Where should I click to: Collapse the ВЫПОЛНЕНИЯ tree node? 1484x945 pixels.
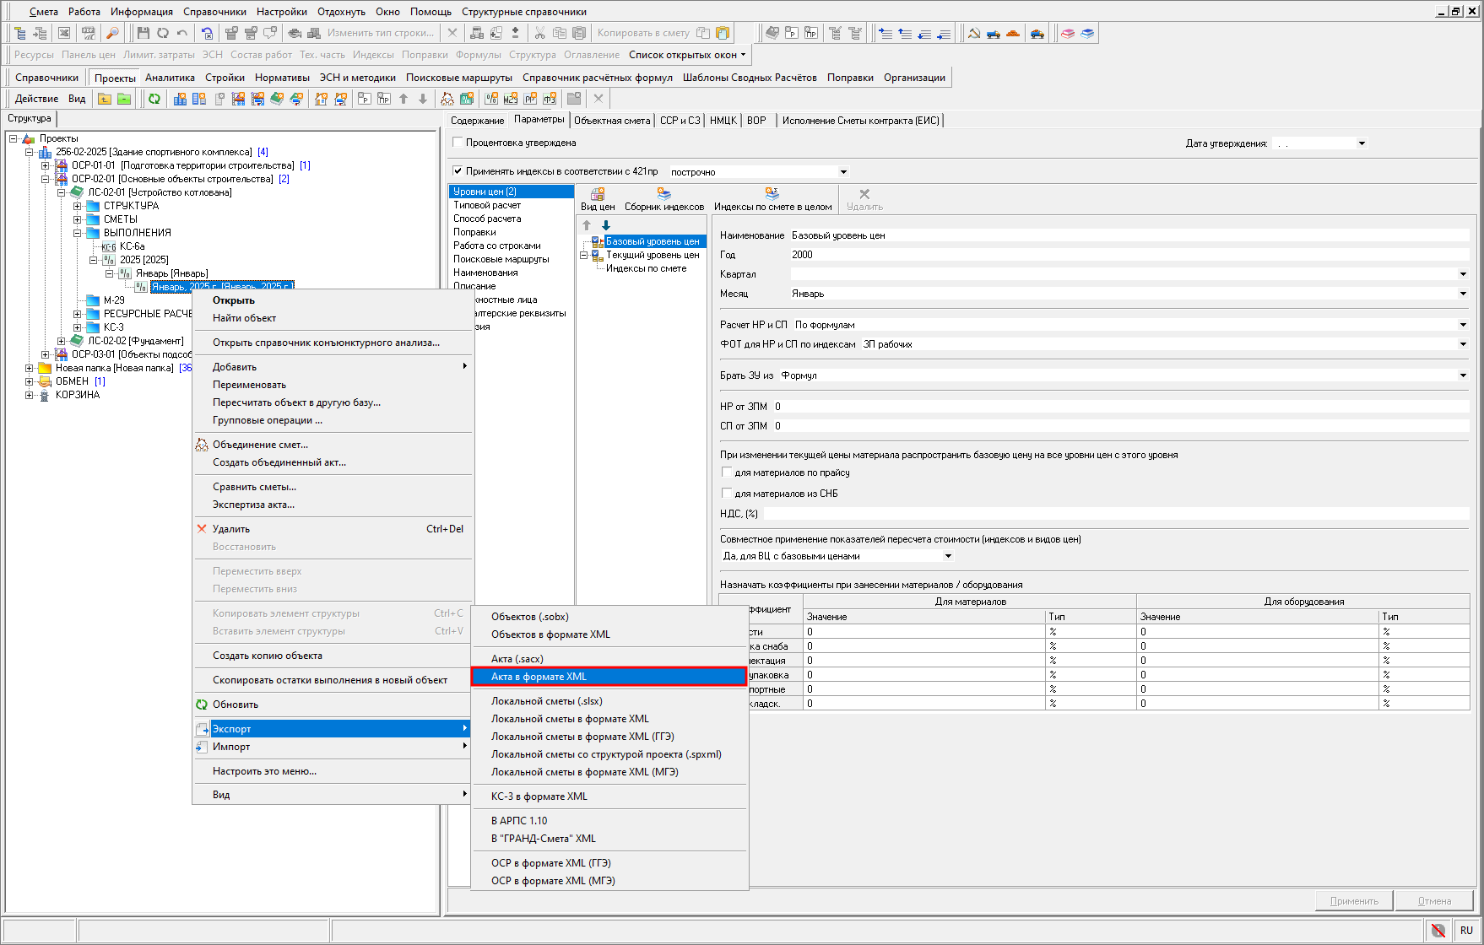tap(78, 233)
